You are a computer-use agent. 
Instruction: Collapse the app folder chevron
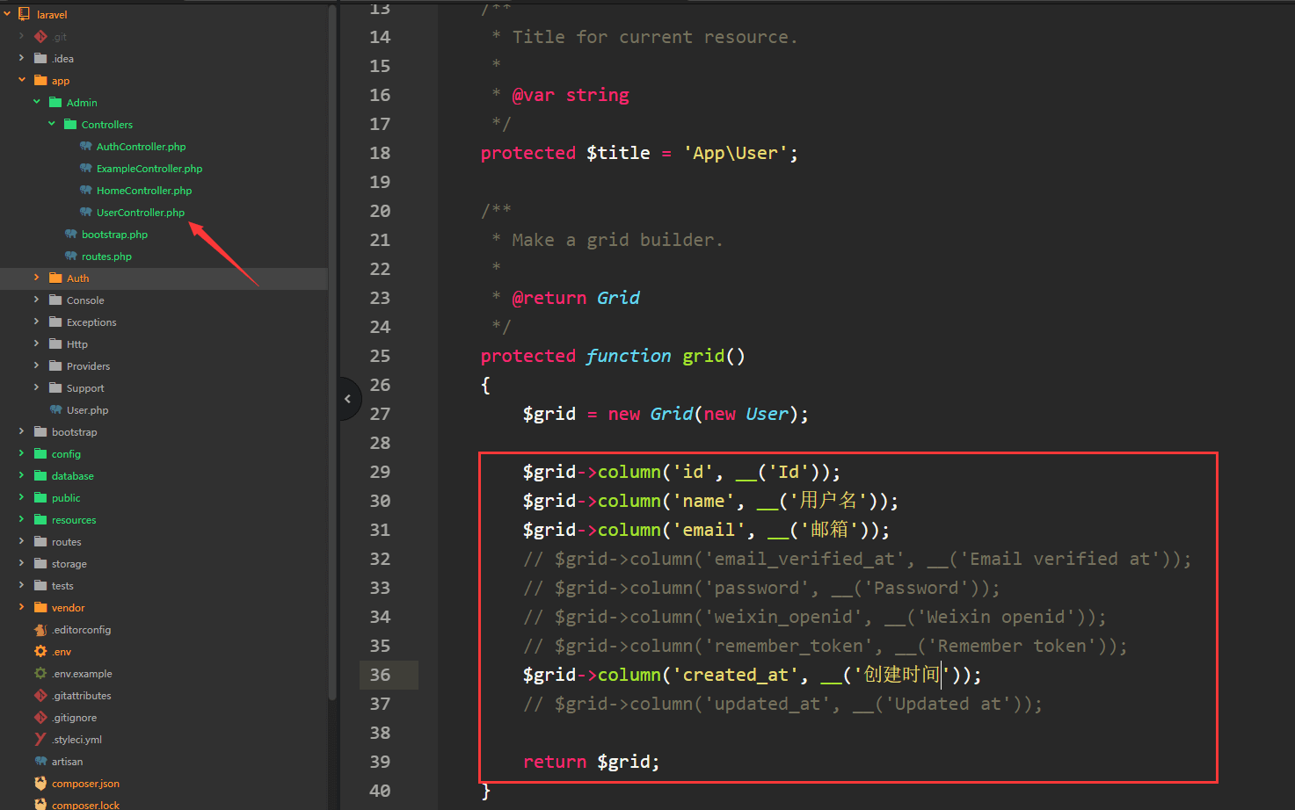[x=21, y=80]
